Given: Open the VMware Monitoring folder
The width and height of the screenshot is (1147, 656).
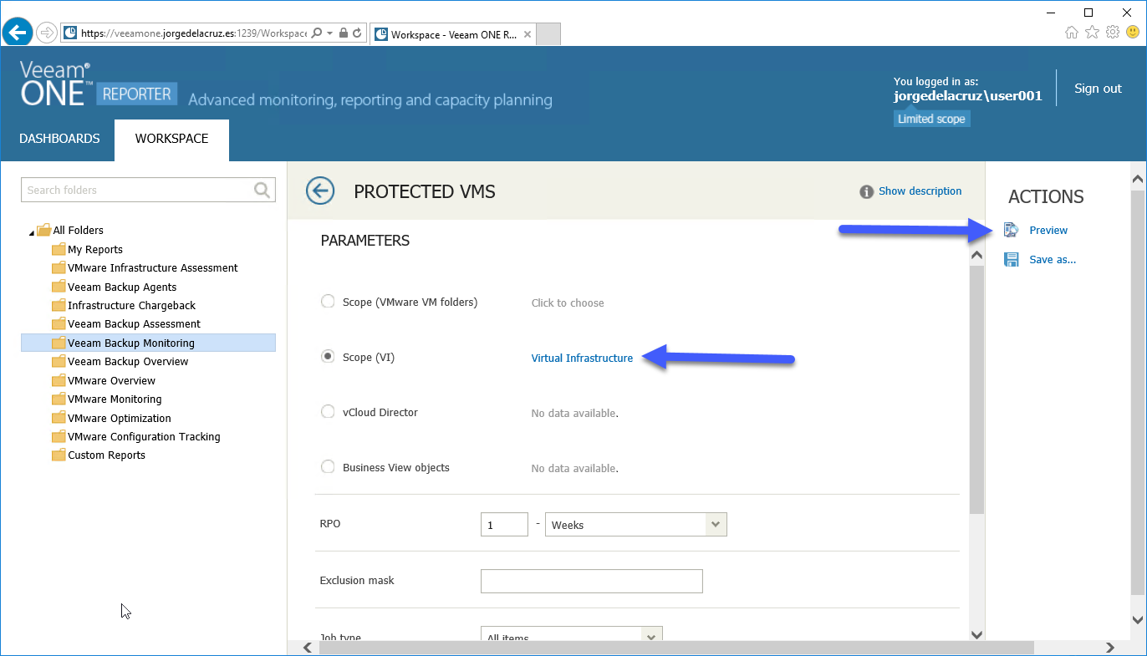Looking at the screenshot, I should pyautogui.click(x=115, y=399).
